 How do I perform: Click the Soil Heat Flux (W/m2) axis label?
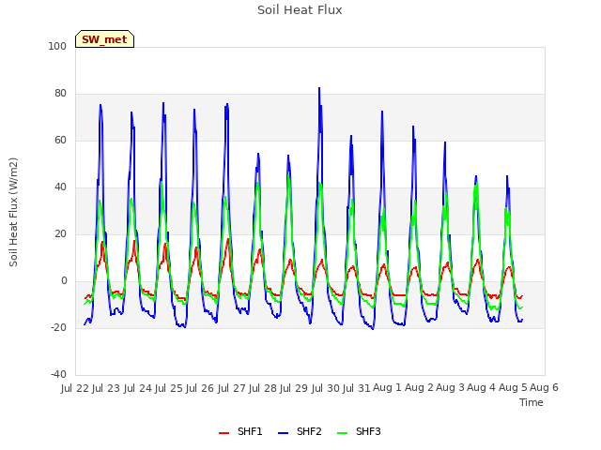[x=13, y=212]
